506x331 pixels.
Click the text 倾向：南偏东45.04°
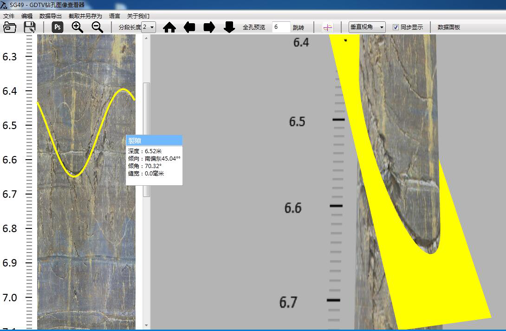coord(154,158)
